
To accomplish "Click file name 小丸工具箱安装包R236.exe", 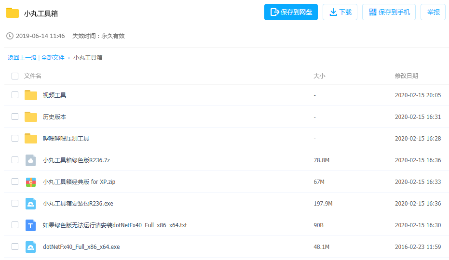I will click(x=78, y=204).
